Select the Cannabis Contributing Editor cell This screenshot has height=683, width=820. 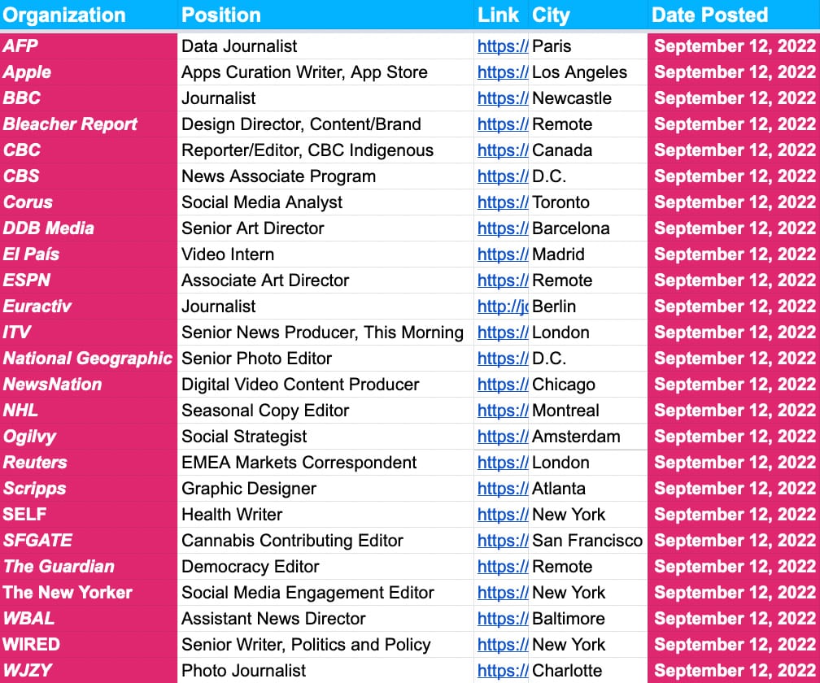point(292,541)
